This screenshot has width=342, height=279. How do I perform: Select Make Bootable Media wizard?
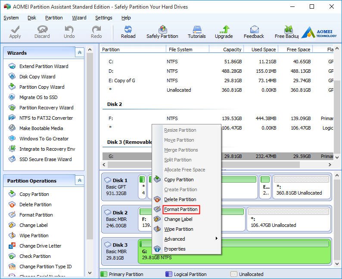[36, 128]
